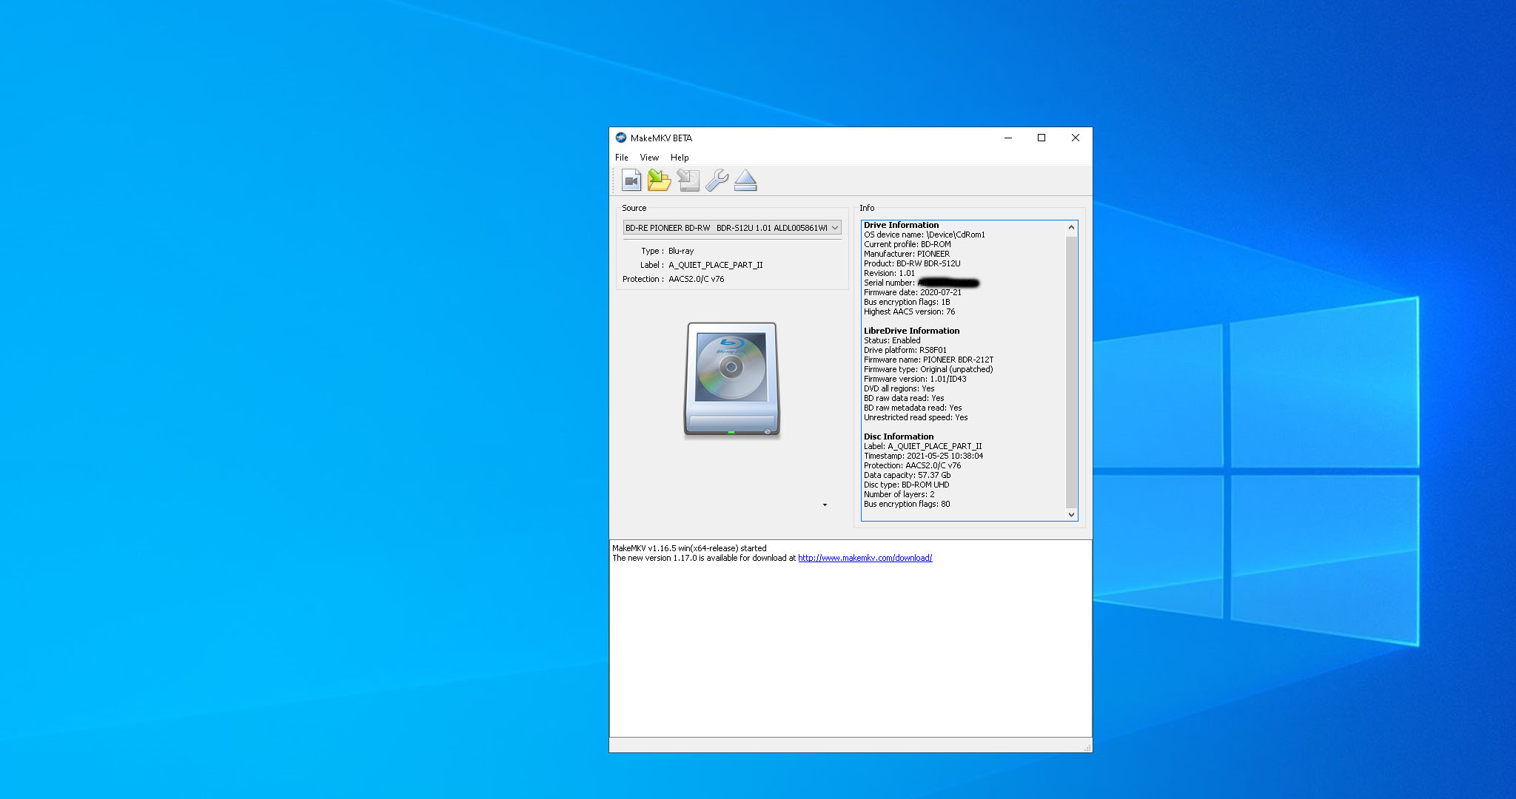Expand the PIONEER BD-RW source drive dropdown
Viewport: 1516px width, 799px height.
pos(834,228)
